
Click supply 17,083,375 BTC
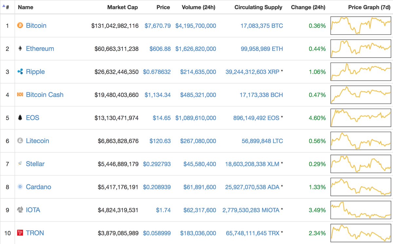261,26
